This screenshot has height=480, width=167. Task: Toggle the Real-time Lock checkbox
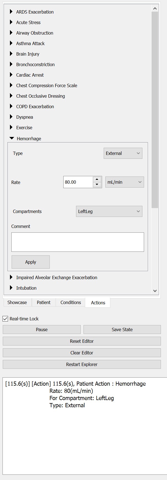pyautogui.click(x=5, y=319)
